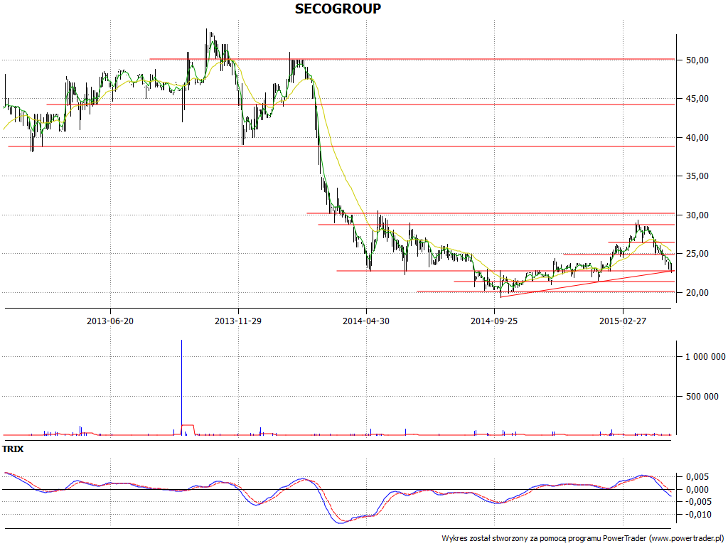The image size is (728, 546).
Task: Click the 40,00 price axis label
Action: [x=697, y=137]
